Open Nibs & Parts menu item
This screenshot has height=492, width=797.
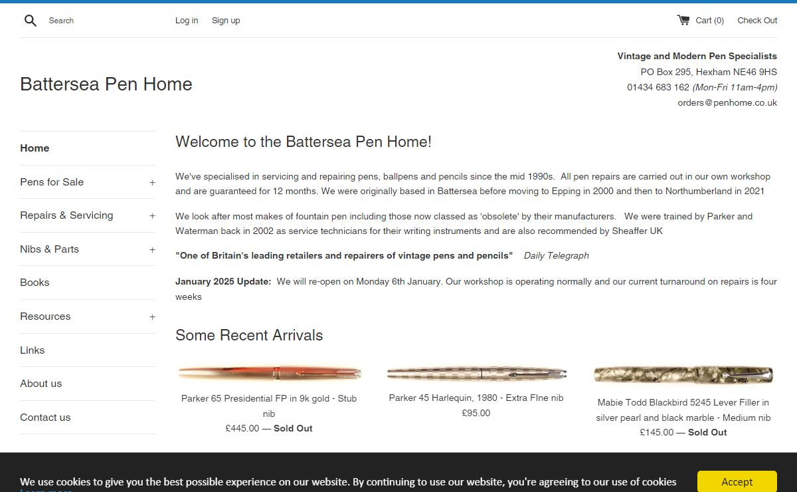click(x=49, y=249)
